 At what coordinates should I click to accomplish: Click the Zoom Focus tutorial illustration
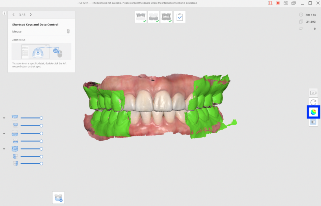click(x=41, y=51)
